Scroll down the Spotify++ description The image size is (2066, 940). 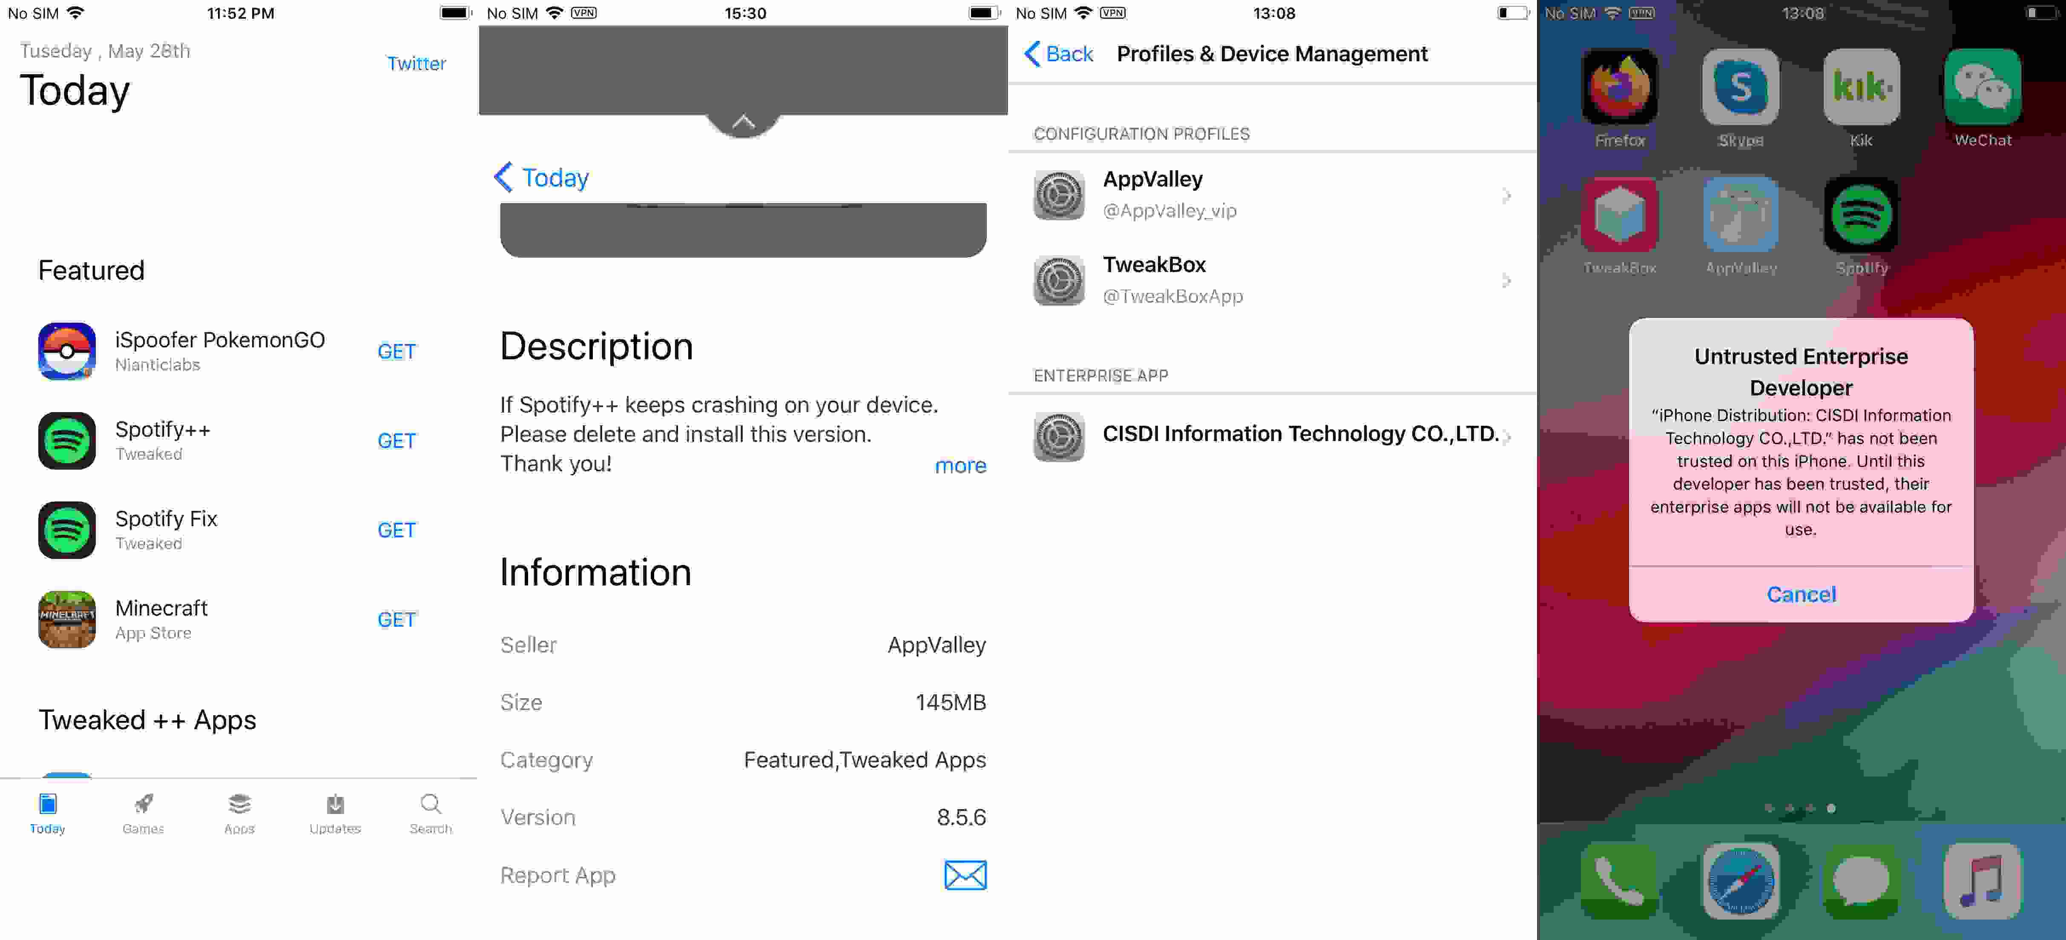point(962,465)
